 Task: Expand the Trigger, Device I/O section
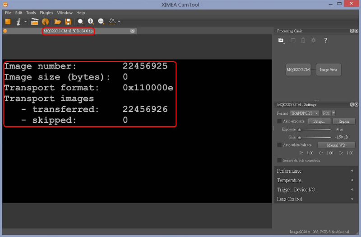pos(315,190)
